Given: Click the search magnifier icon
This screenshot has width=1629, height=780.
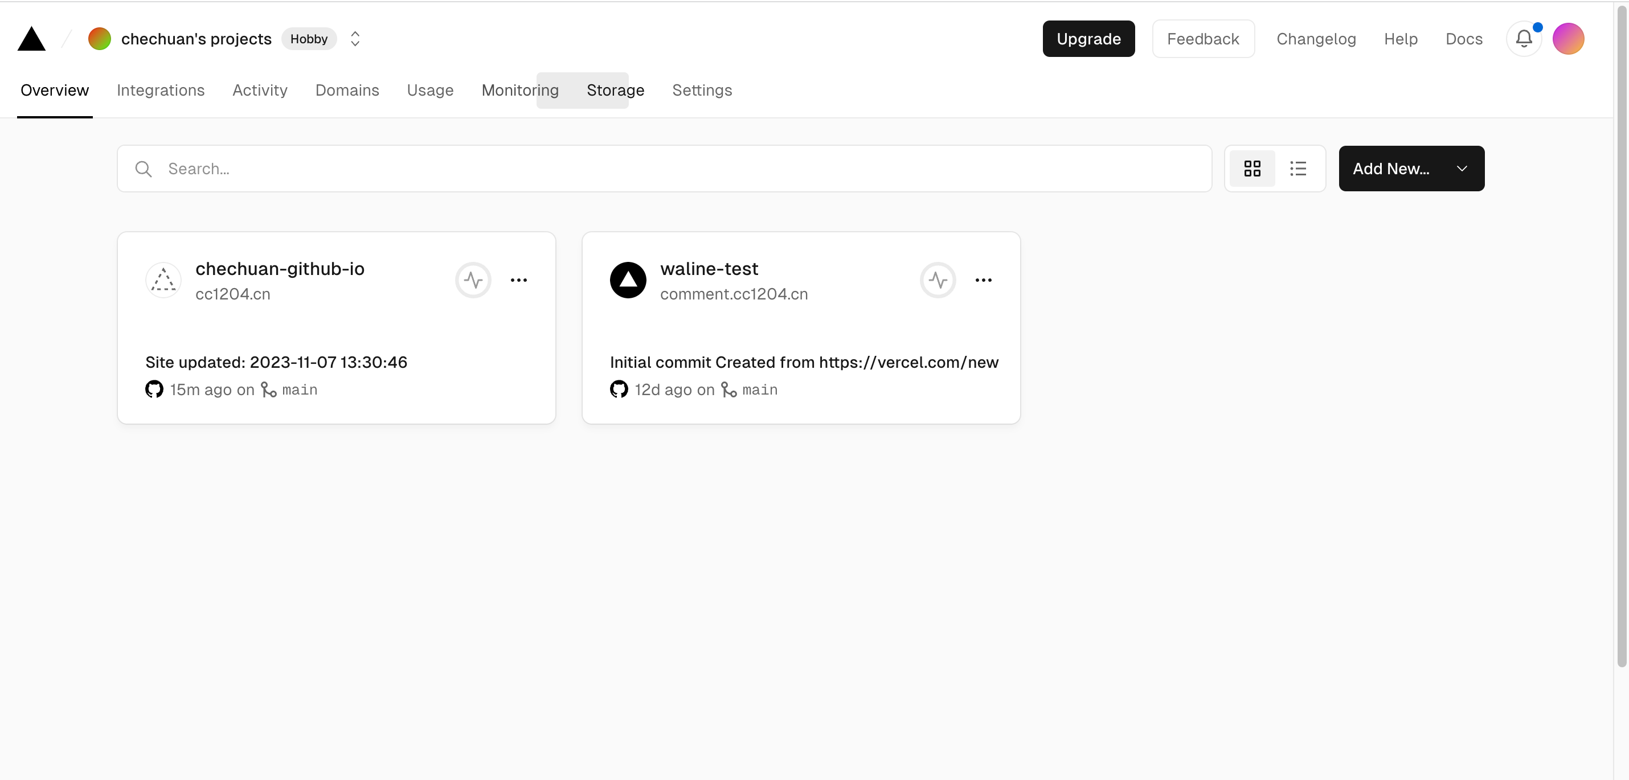Looking at the screenshot, I should (144, 169).
